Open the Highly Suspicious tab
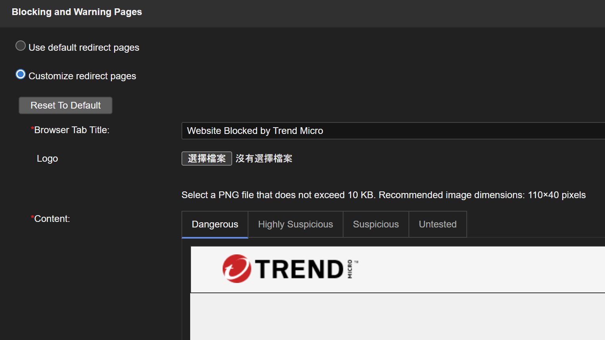The width and height of the screenshot is (605, 340). [x=295, y=224]
